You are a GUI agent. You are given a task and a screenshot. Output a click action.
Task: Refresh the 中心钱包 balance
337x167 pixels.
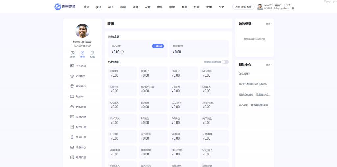click(x=122, y=52)
